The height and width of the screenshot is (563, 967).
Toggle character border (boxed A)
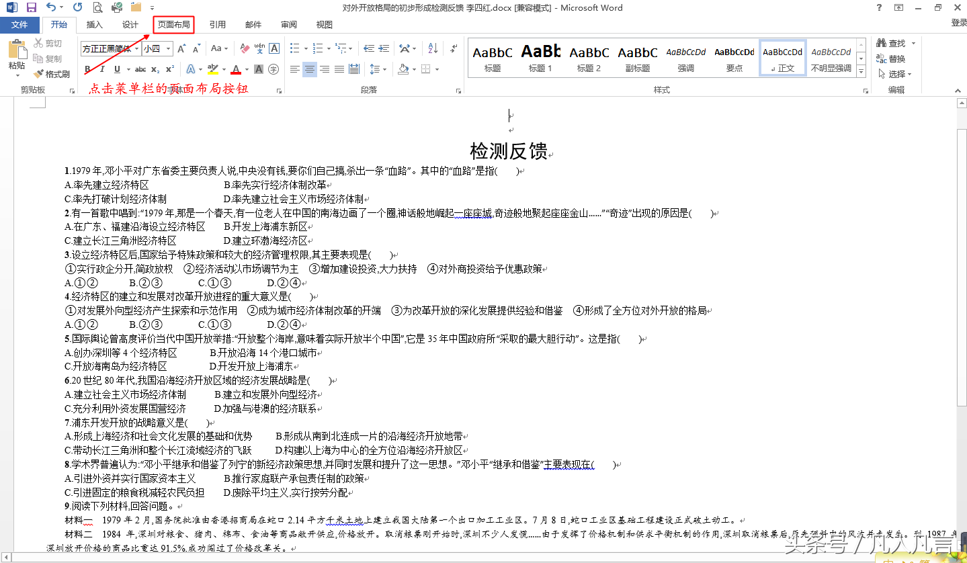274,48
